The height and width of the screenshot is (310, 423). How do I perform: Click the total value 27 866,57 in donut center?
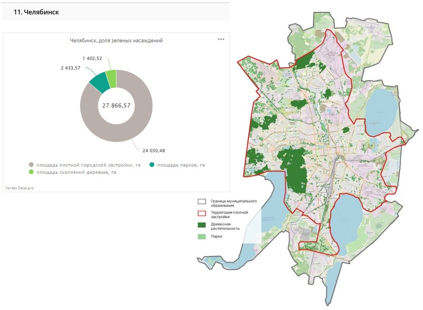pyautogui.click(x=116, y=105)
